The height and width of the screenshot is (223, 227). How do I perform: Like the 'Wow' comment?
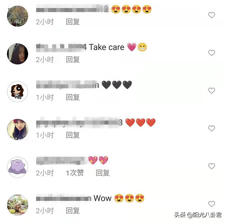(211, 204)
